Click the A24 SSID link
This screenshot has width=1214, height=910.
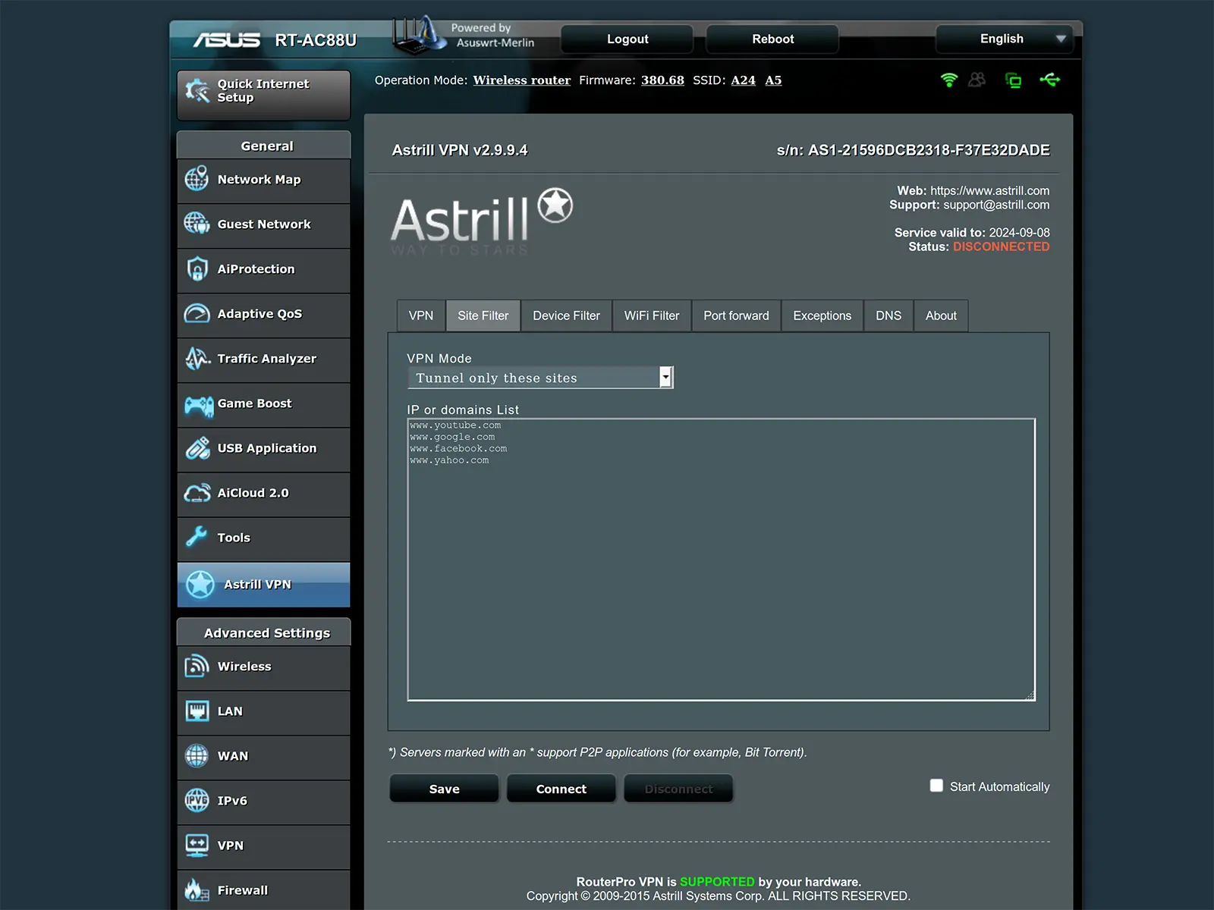pyautogui.click(x=744, y=80)
